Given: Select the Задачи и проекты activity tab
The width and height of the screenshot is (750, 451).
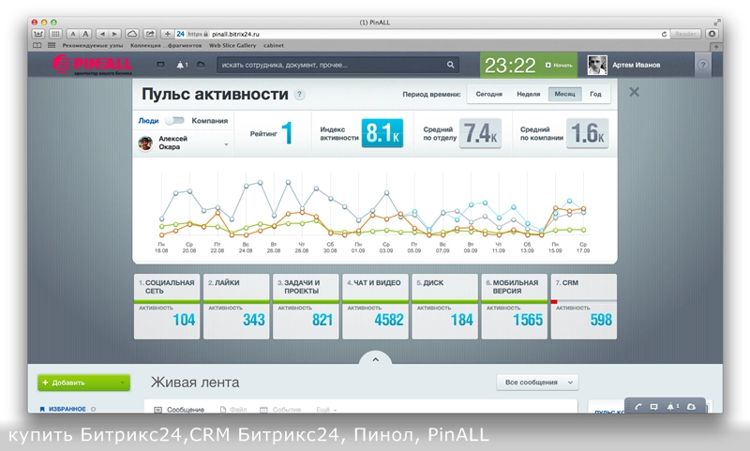Looking at the screenshot, I should point(306,306).
